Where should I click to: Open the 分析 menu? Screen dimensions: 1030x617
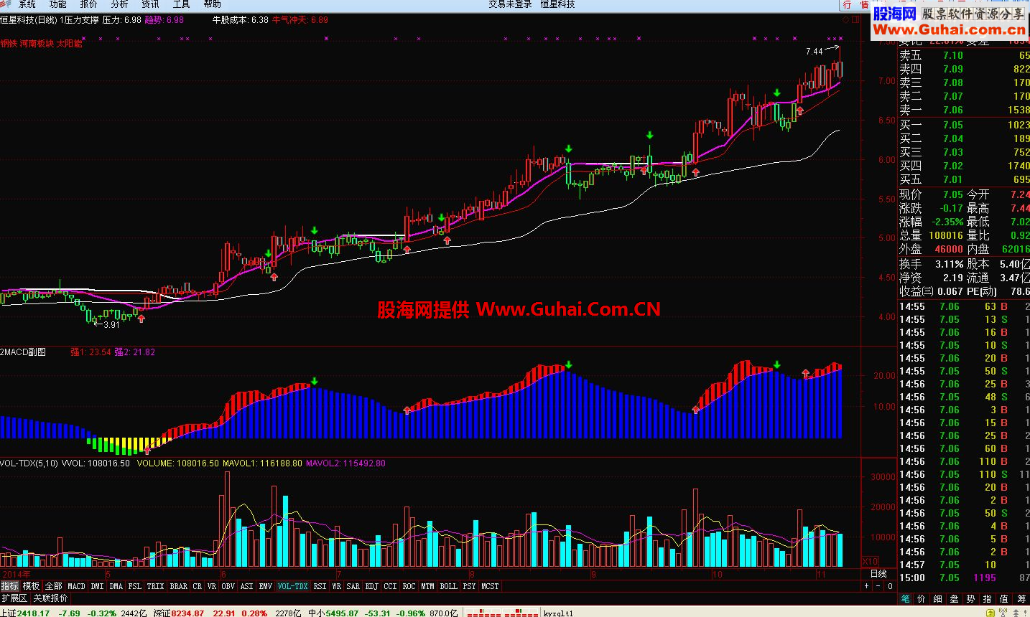pyautogui.click(x=119, y=4)
